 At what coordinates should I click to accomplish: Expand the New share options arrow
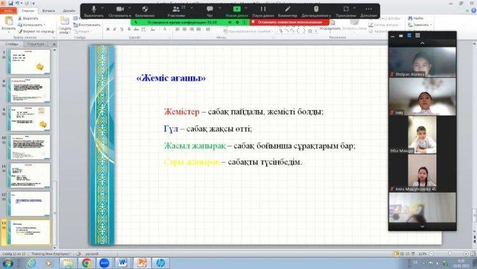click(x=245, y=8)
